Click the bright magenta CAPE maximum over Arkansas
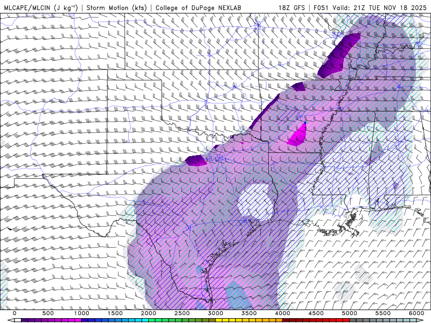431x323 pixels. coord(298,135)
